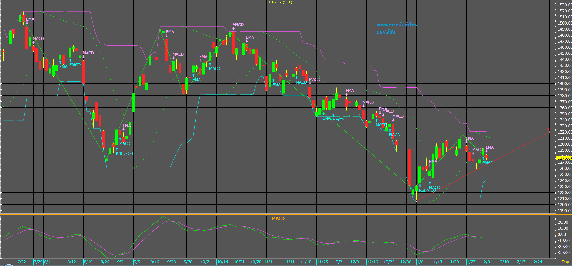Click the 10/28 date label
The width and height of the screenshot is (574, 267).
256,262
